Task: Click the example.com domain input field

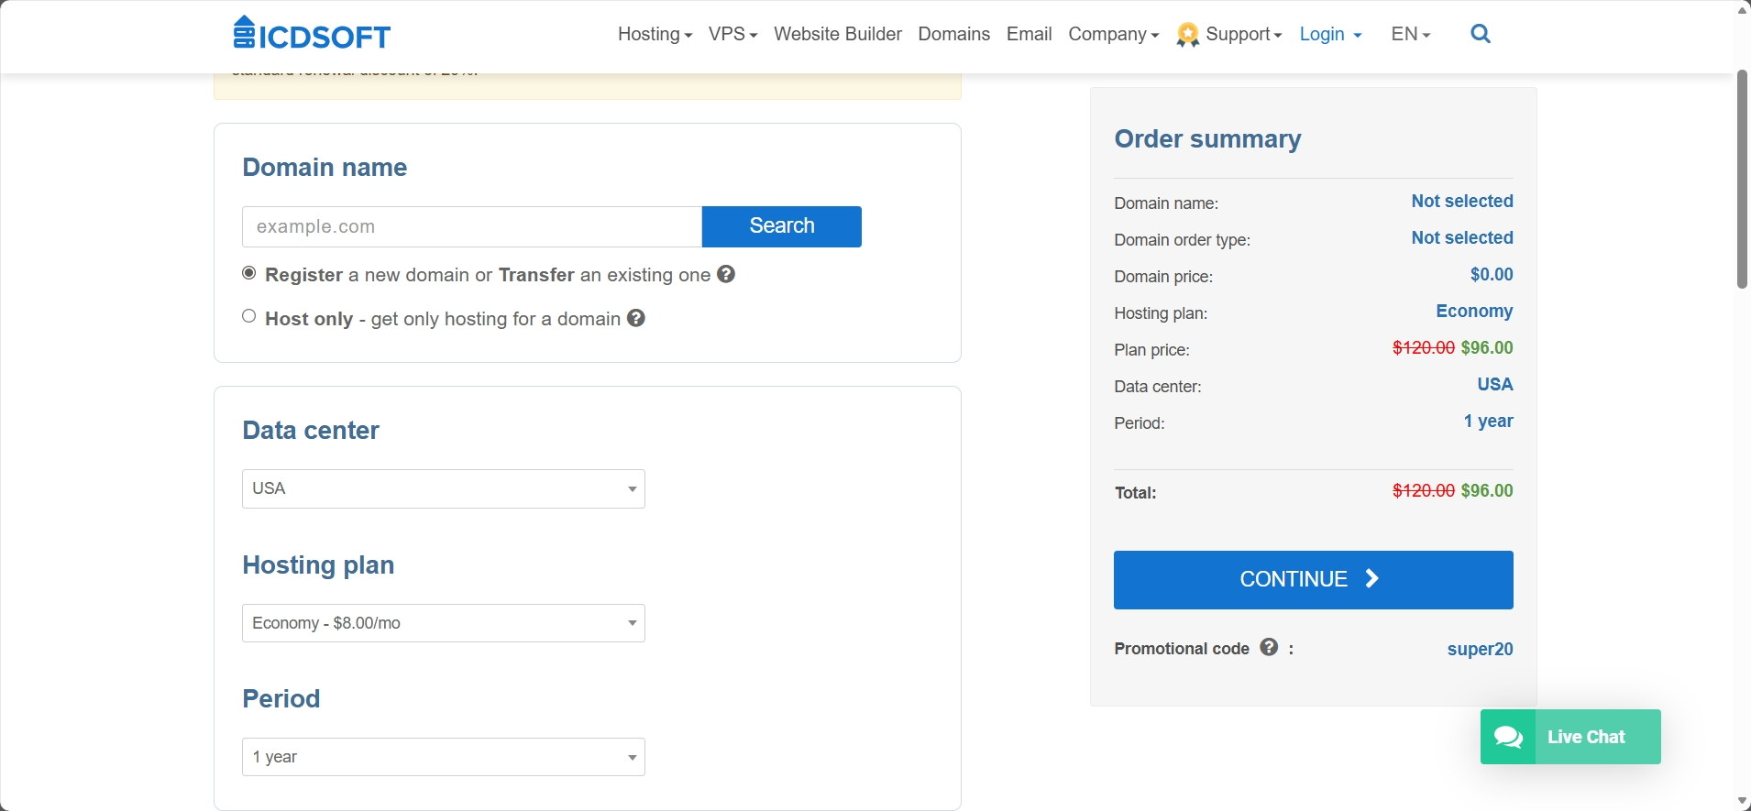Action: click(472, 226)
